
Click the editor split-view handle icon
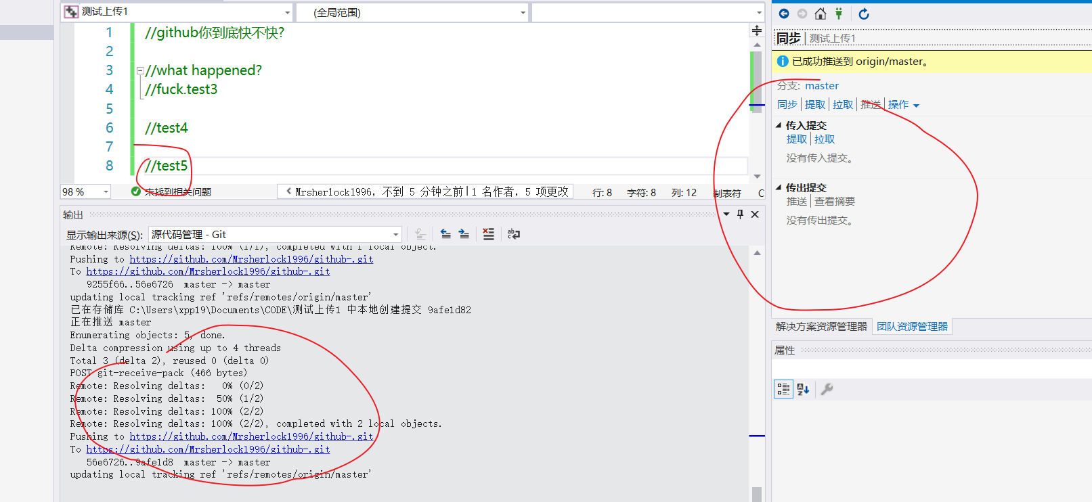coord(757,30)
